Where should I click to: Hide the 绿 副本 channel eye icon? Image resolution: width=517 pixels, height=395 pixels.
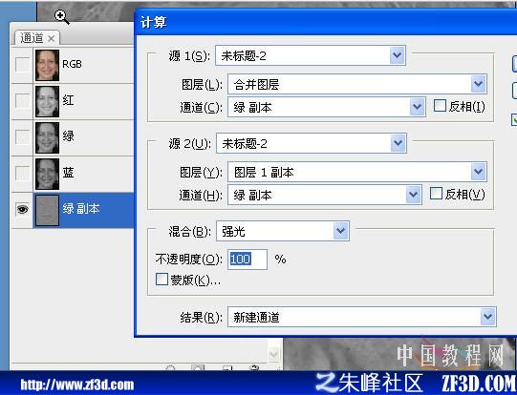[x=22, y=209]
